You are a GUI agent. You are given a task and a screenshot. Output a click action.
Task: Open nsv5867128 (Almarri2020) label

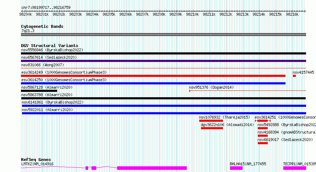[x=47, y=87]
